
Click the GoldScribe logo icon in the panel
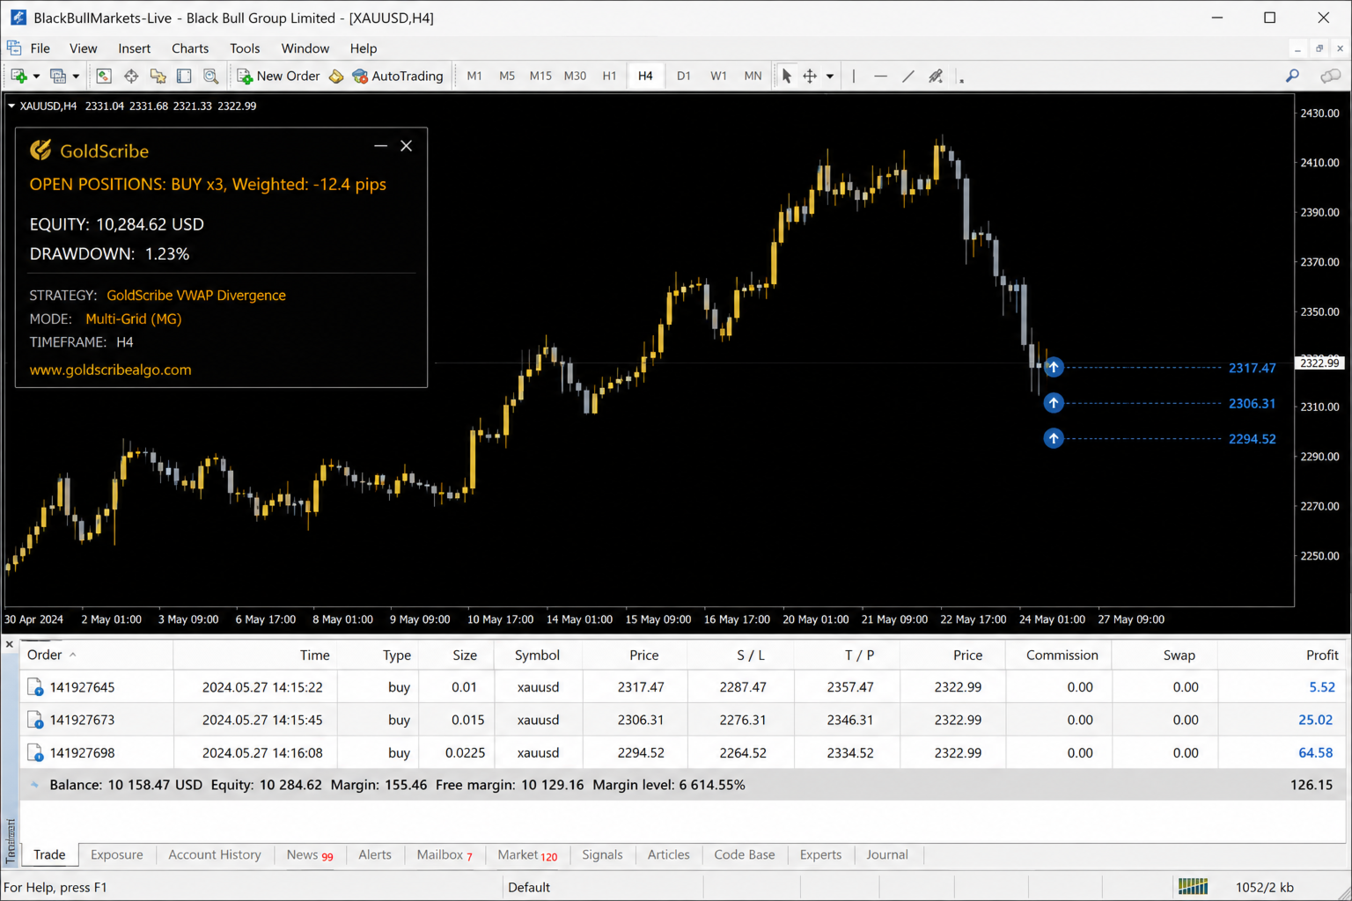[40, 150]
